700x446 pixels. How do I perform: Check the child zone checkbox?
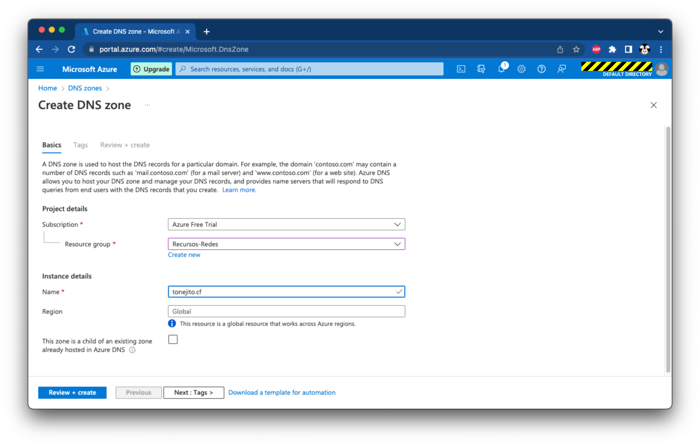tap(173, 339)
